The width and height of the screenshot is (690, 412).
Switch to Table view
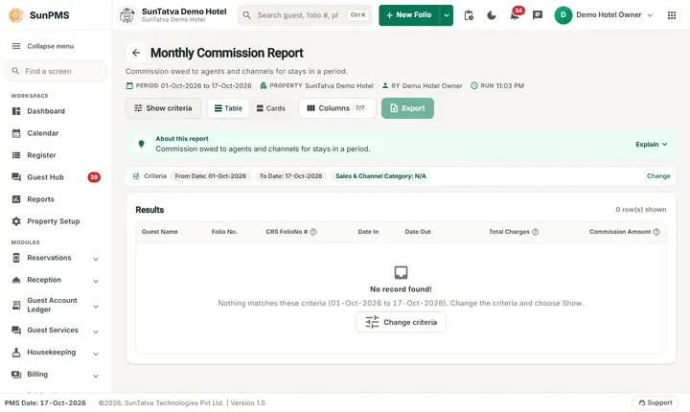click(228, 108)
